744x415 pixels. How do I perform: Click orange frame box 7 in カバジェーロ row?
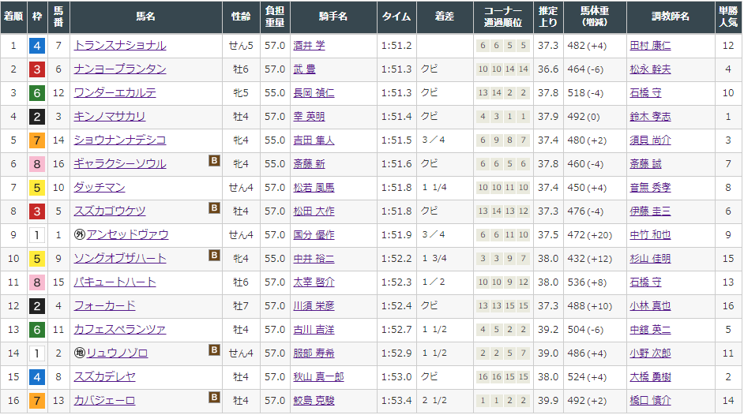(x=37, y=402)
